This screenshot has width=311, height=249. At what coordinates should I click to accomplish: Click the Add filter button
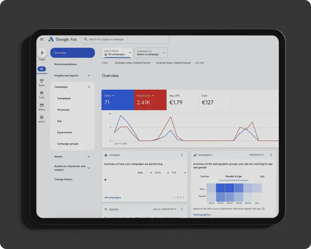coord(199,63)
